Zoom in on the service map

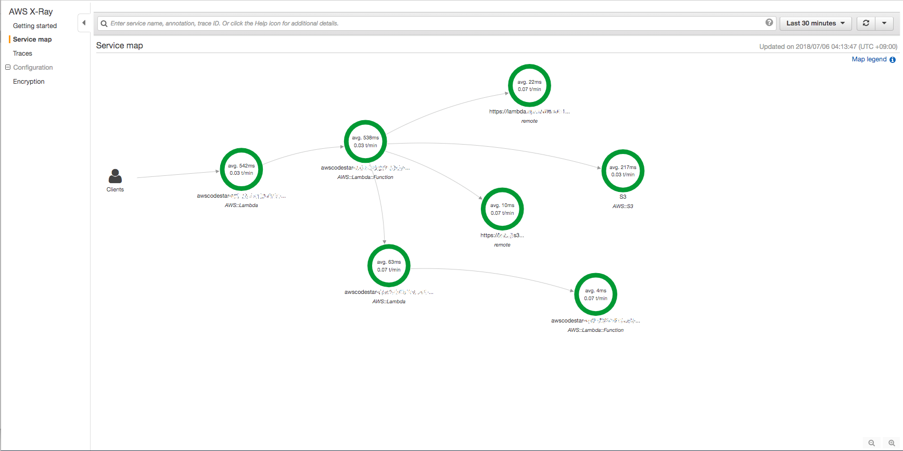(x=892, y=443)
